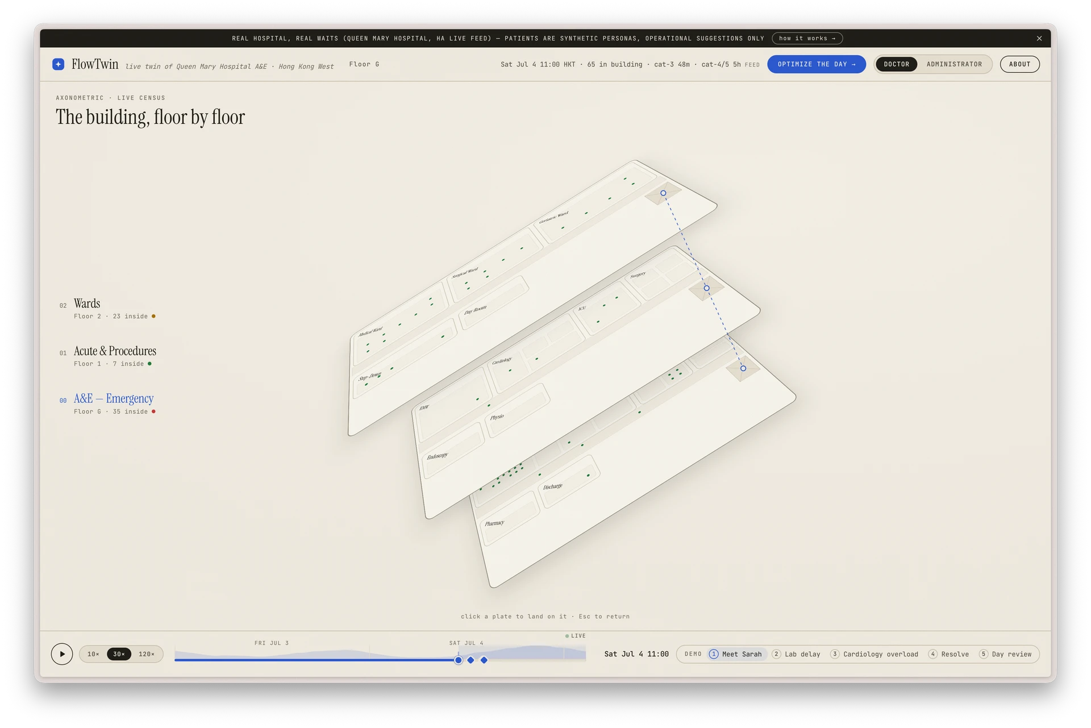Click the Floor G indicator in header
This screenshot has height=728, width=1091.
tap(364, 64)
